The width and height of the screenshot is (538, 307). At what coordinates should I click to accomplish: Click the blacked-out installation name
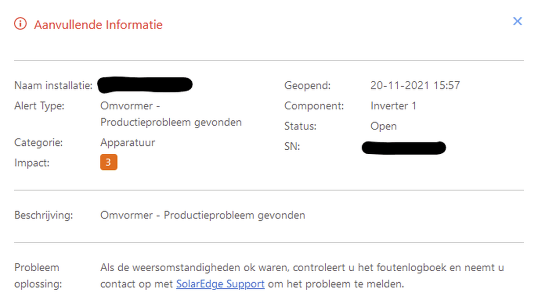[145, 85]
